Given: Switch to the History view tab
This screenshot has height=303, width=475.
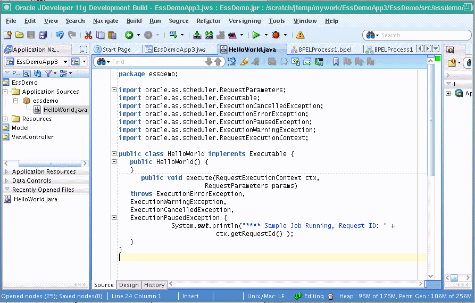Looking at the screenshot, I should [154, 285].
